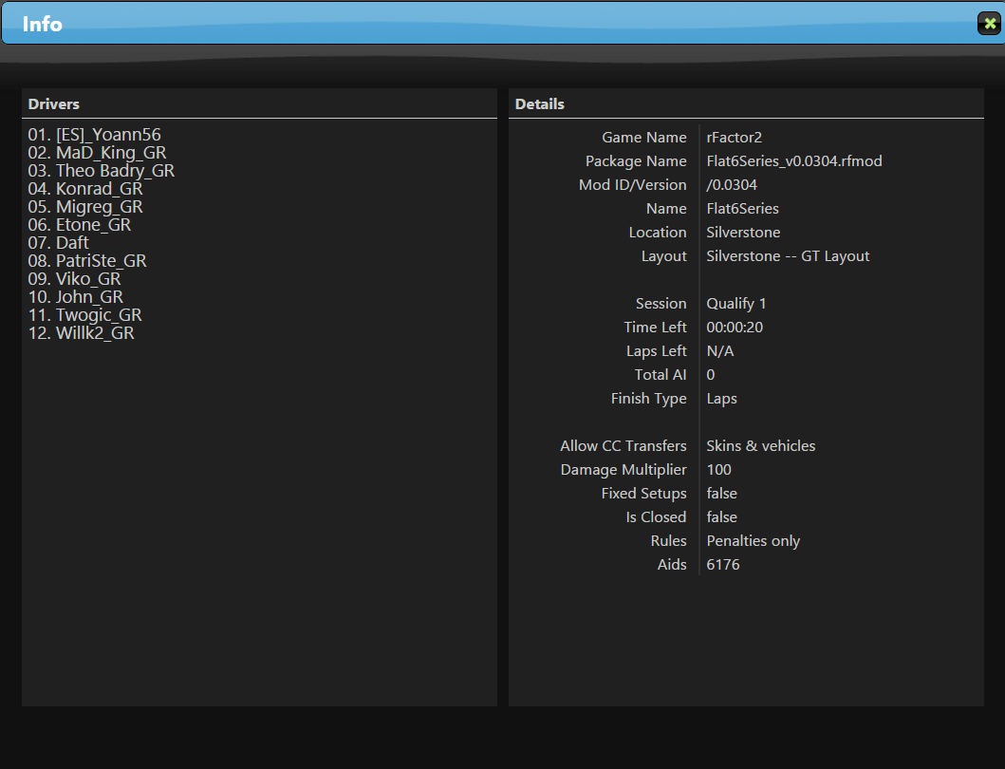Screen dimensions: 1005x769
Task: Click the Drivers panel header
Action: (x=54, y=104)
